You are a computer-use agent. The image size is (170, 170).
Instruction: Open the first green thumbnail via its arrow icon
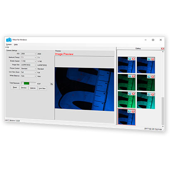coord(130,76)
